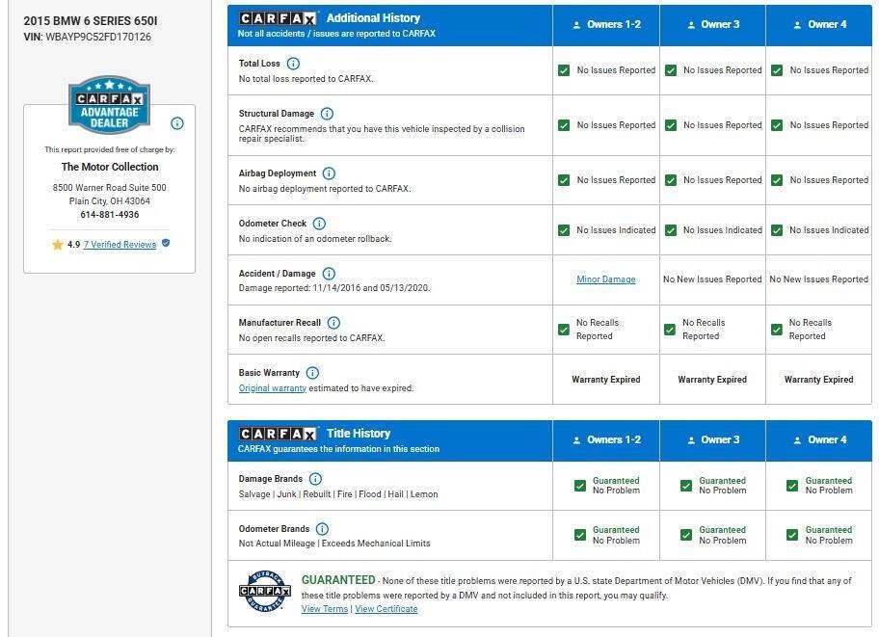Open the View Certificate link

pos(386,609)
